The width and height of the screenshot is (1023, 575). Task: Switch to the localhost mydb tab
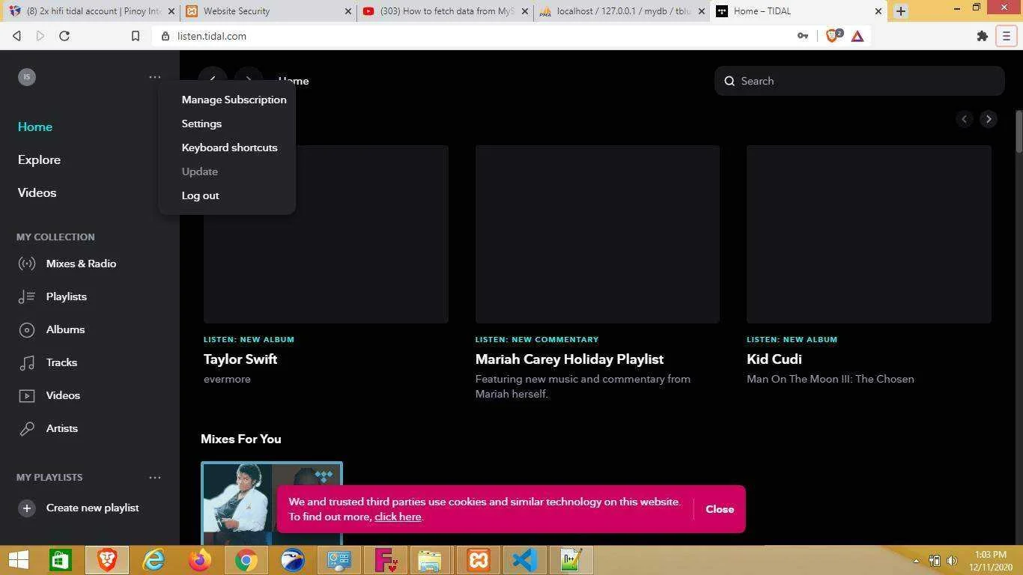tap(622, 11)
